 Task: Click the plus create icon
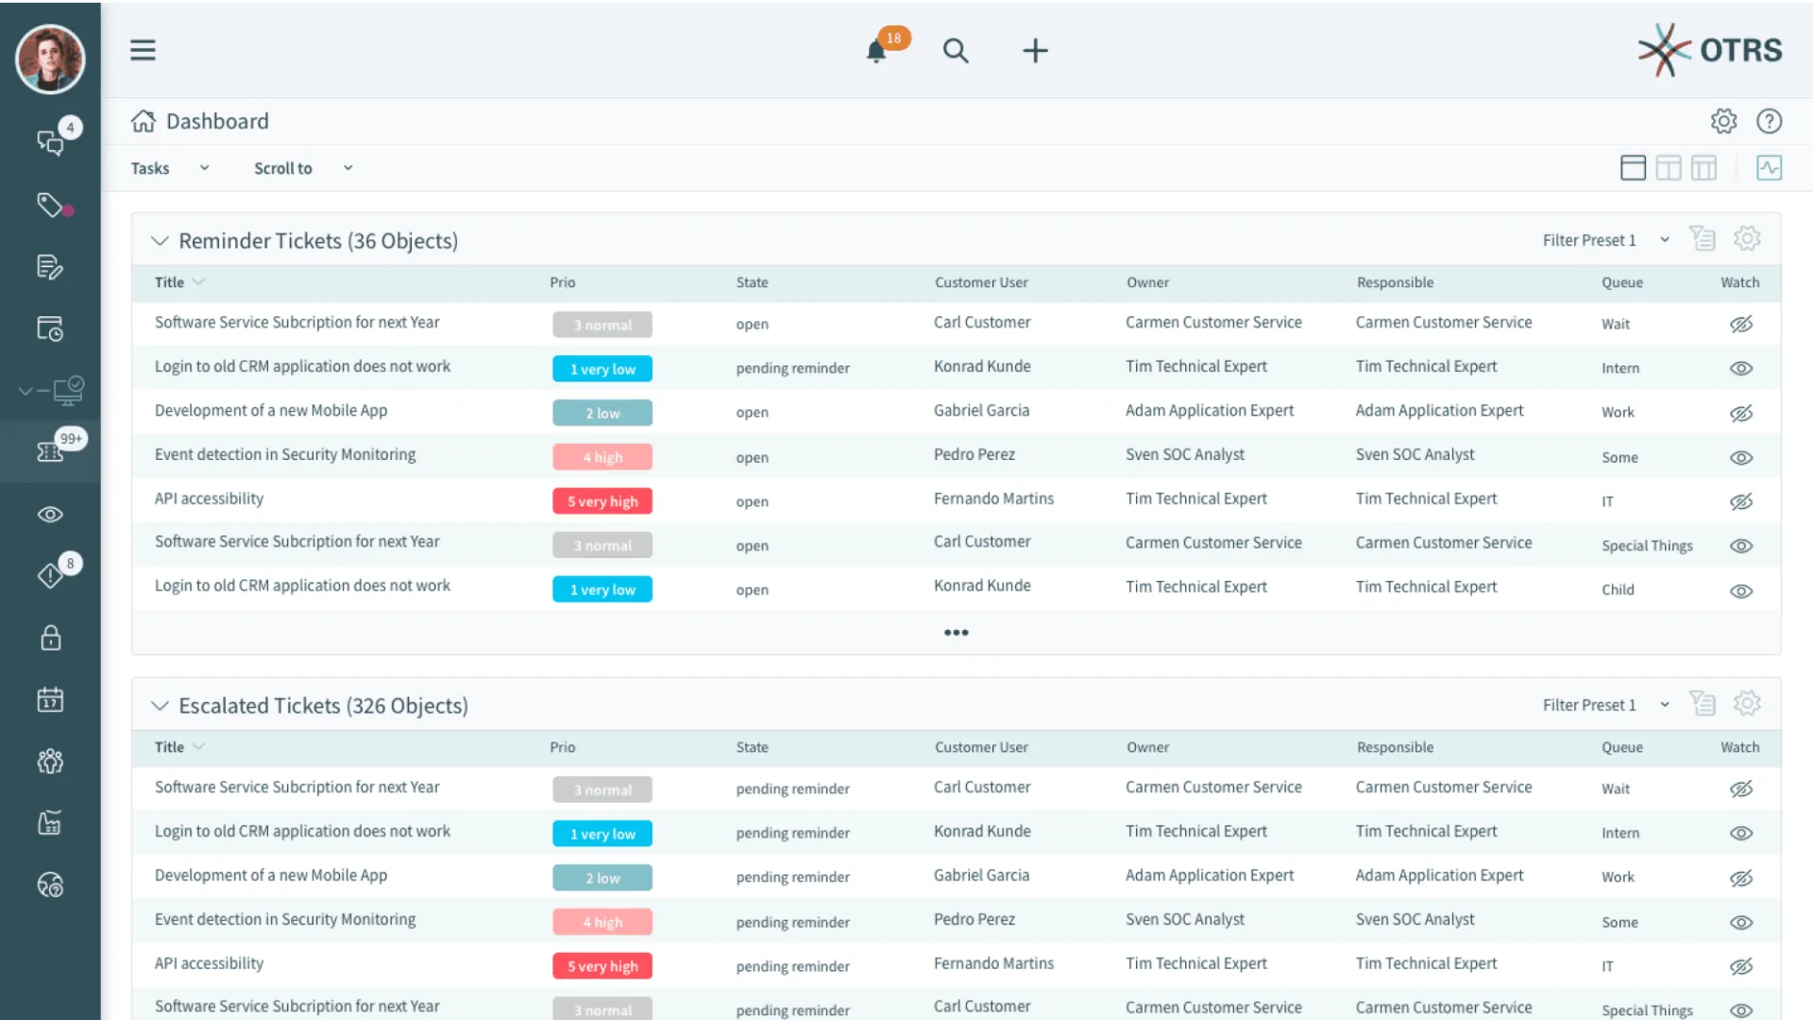pos(1035,51)
